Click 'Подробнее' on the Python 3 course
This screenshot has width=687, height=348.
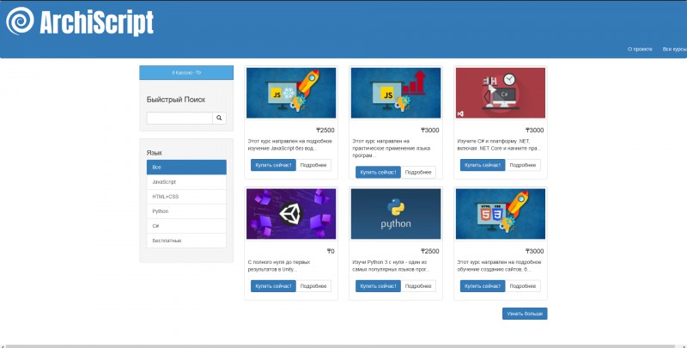pyautogui.click(x=418, y=286)
